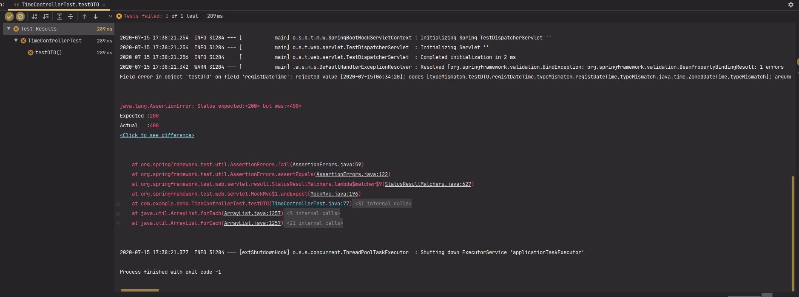Toggle the Show Passed tests button
799x297 pixels.
click(x=9, y=17)
